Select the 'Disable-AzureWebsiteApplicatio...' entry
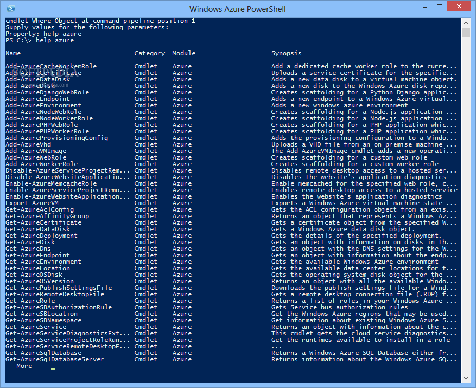The width and height of the screenshot is (476, 388). [x=68, y=177]
